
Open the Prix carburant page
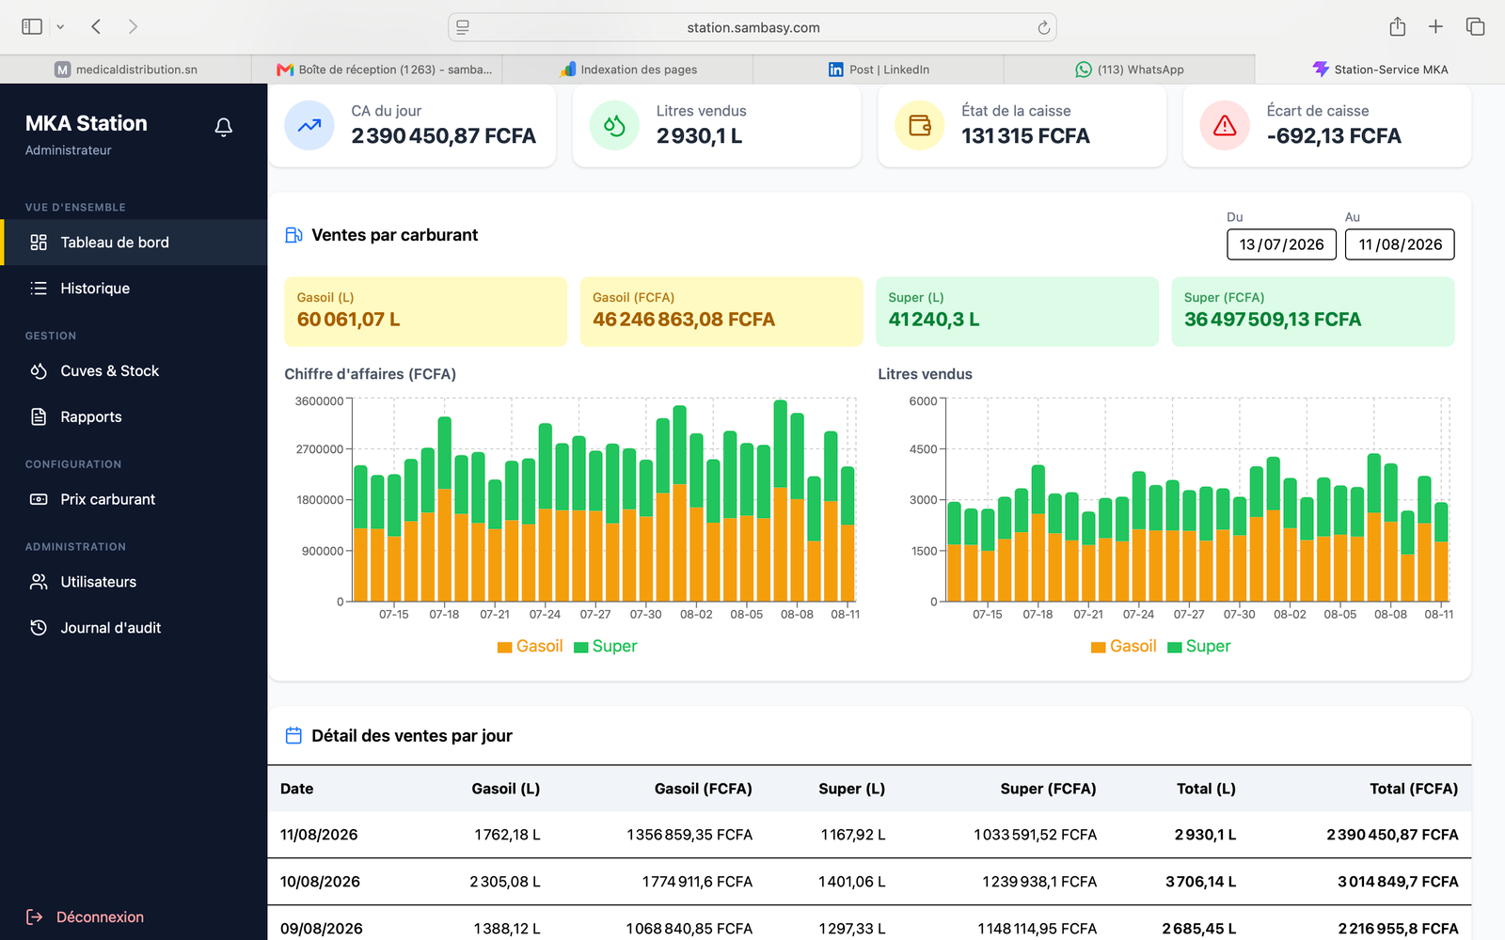(x=134, y=500)
